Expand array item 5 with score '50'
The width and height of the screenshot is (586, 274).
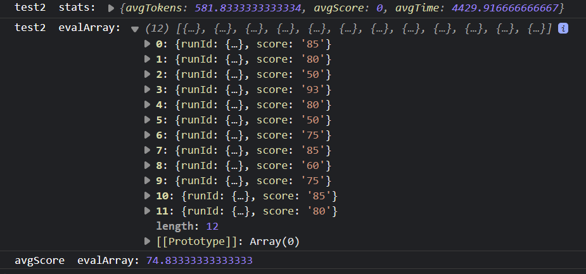(148, 120)
